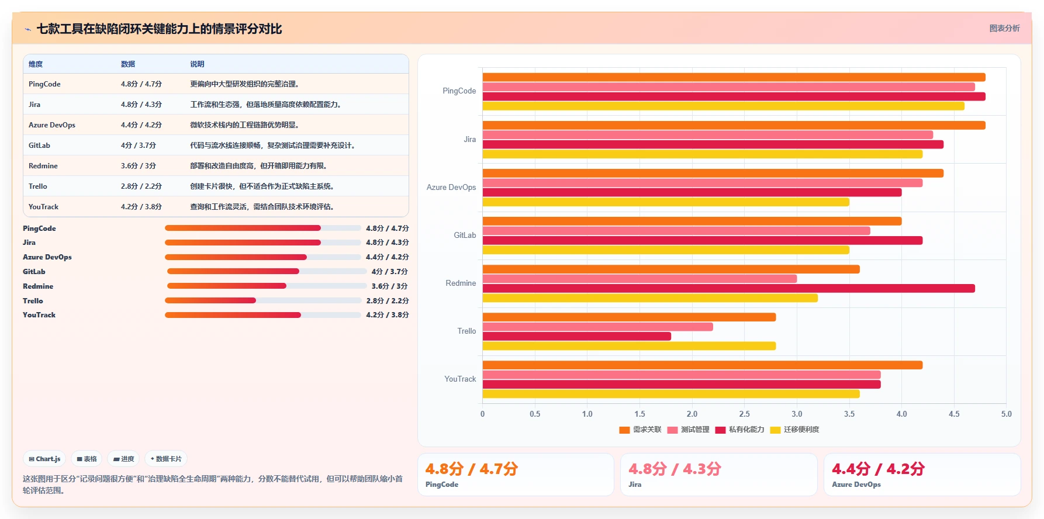This screenshot has height=519, width=1044.
Task: Select the Redmine table row name
Action: point(43,166)
